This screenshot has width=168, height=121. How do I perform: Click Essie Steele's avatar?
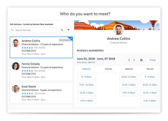click(16, 89)
